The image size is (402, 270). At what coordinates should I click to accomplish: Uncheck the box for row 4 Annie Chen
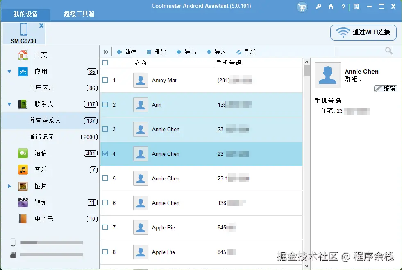[105, 154]
